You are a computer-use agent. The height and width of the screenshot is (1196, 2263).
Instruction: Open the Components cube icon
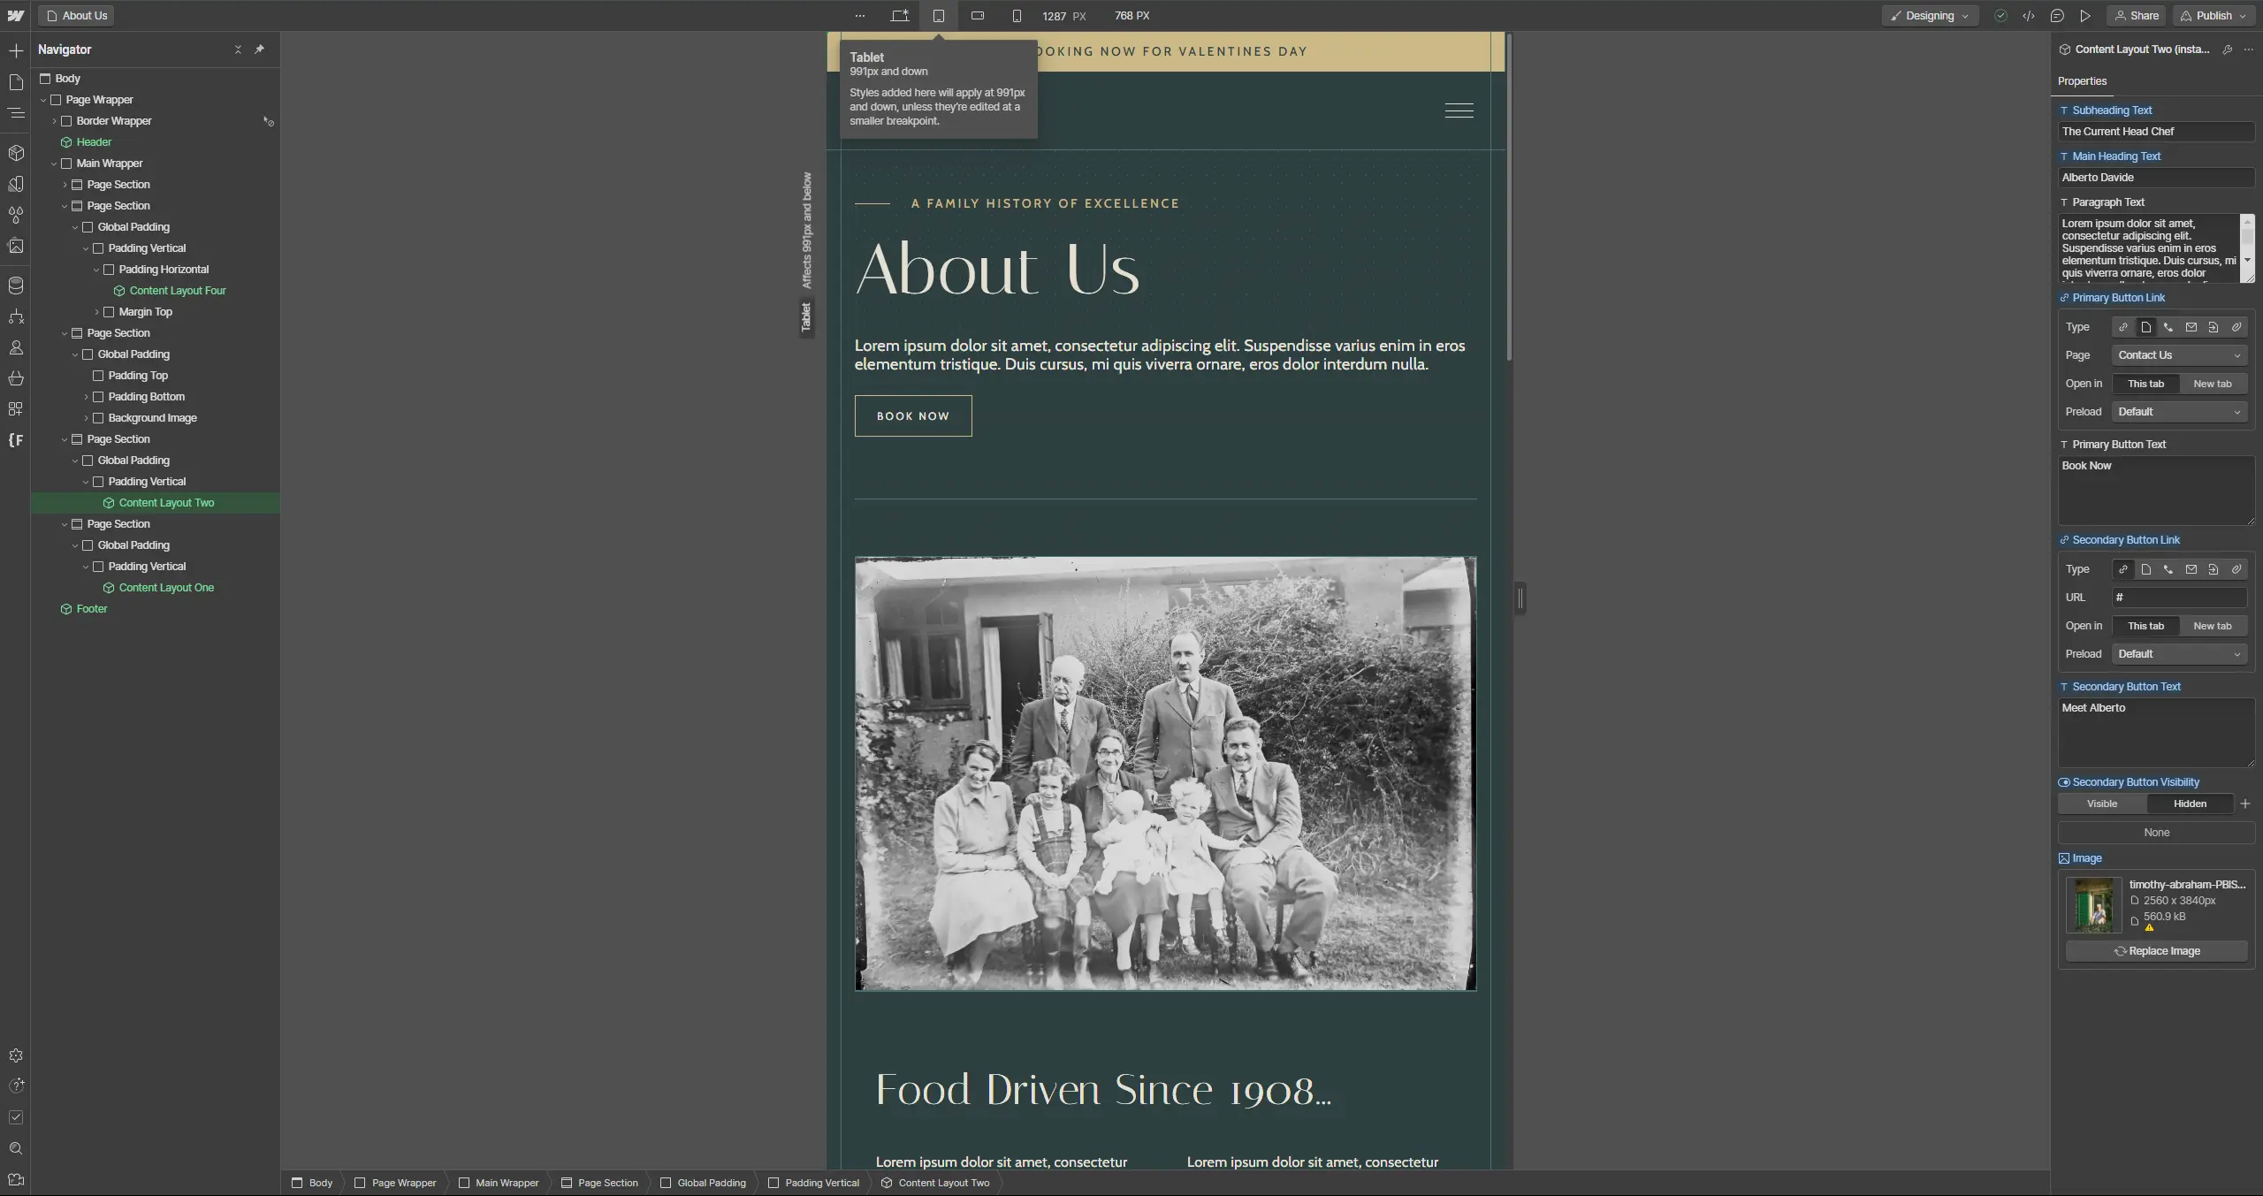pyautogui.click(x=16, y=153)
